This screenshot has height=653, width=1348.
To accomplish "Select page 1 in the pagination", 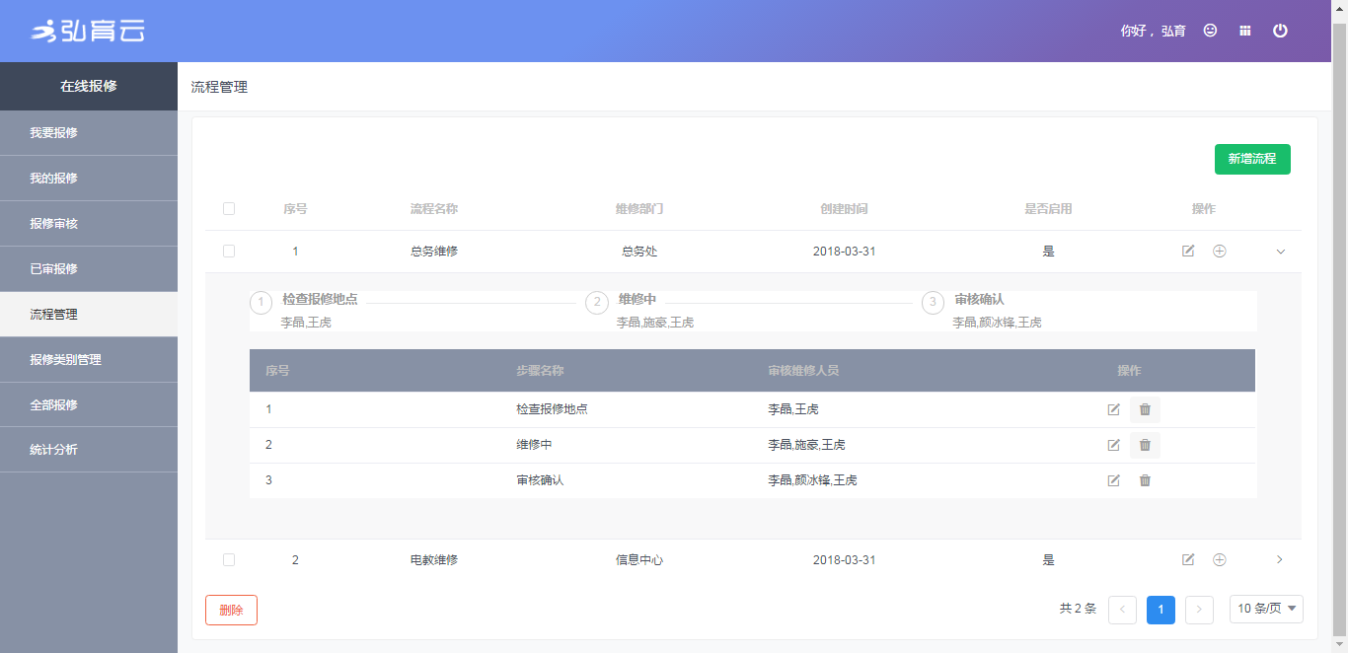I will (x=1161, y=610).
